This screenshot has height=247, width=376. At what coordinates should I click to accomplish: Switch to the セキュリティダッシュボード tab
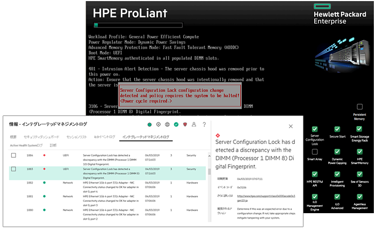pos(41,137)
